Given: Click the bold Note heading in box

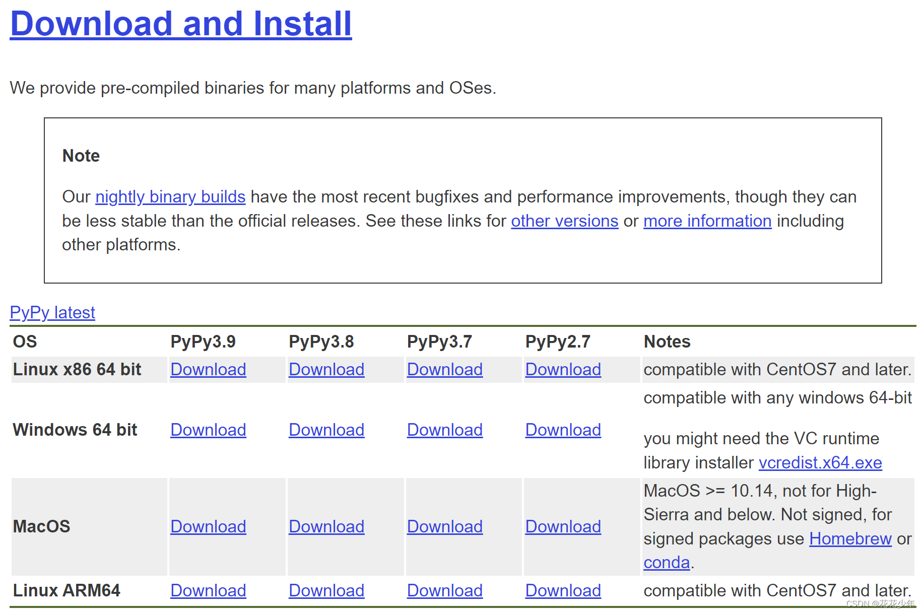Looking at the screenshot, I should point(81,156).
